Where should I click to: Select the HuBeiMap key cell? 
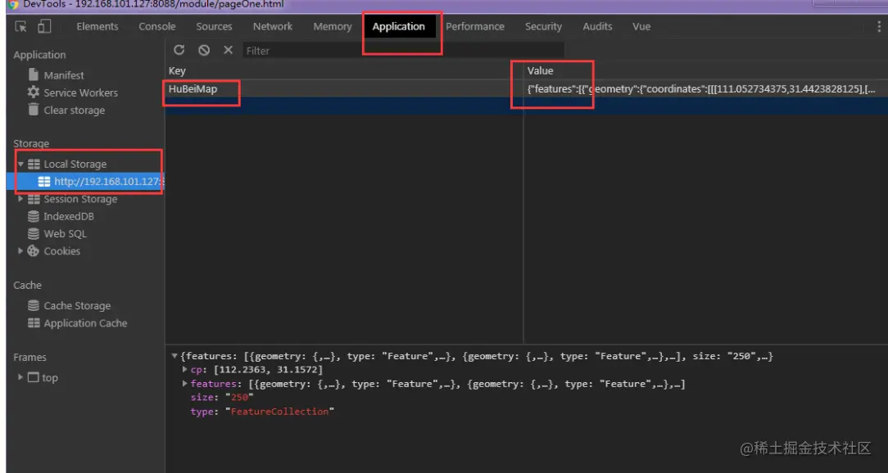point(344,88)
